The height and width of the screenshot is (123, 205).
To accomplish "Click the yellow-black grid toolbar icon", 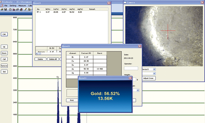I will (30, 9).
